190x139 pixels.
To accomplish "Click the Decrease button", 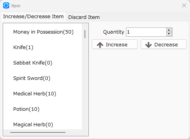I will click(x=164, y=44).
